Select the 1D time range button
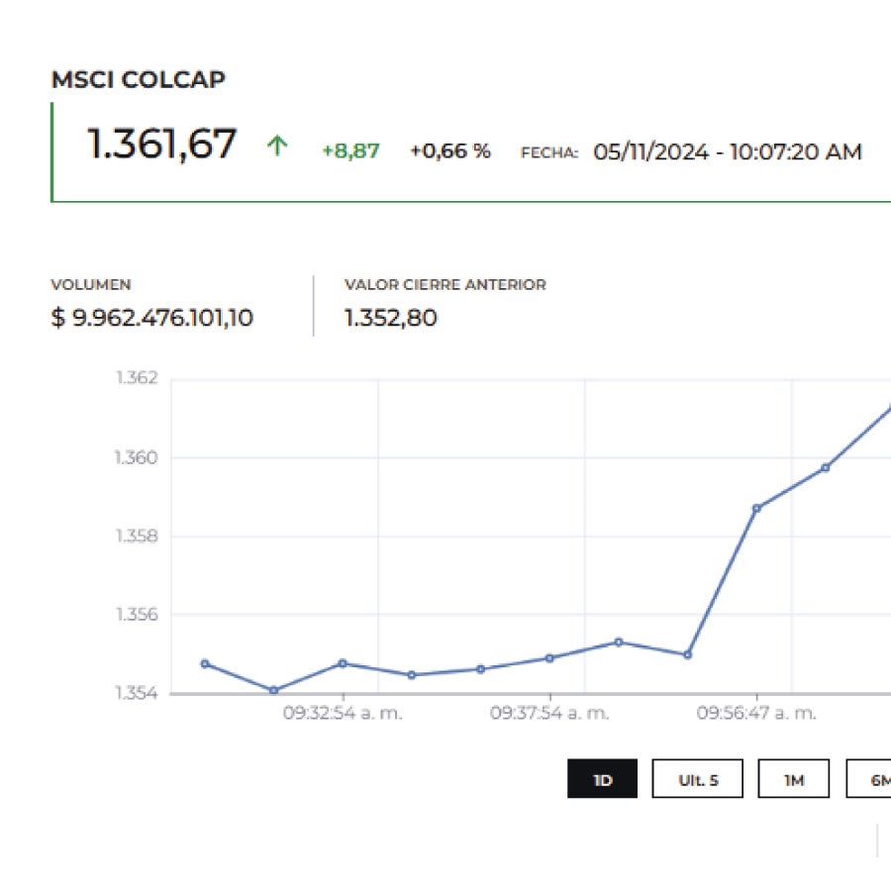 click(602, 779)
